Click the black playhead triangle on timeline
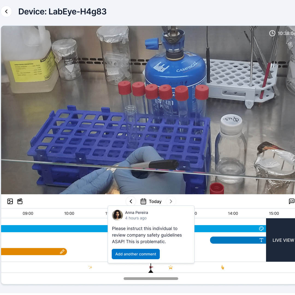Viewport: 295px width, 295px height. [x=151, y=271]
